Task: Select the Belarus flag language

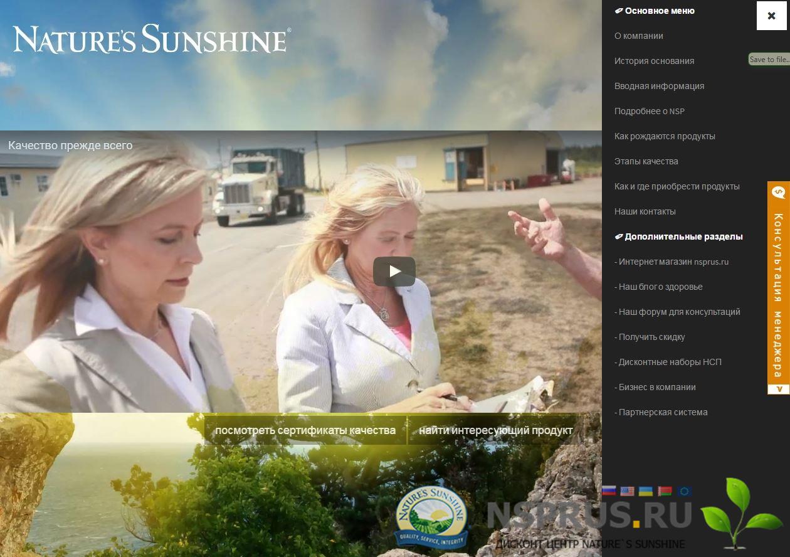Action: pos(665,491)
